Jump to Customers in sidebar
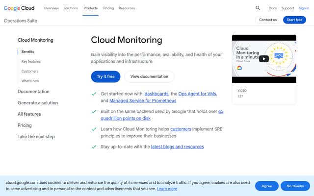The width and height of the screenshot is (314, 196). pyautogui.click(x=30, y=71)
